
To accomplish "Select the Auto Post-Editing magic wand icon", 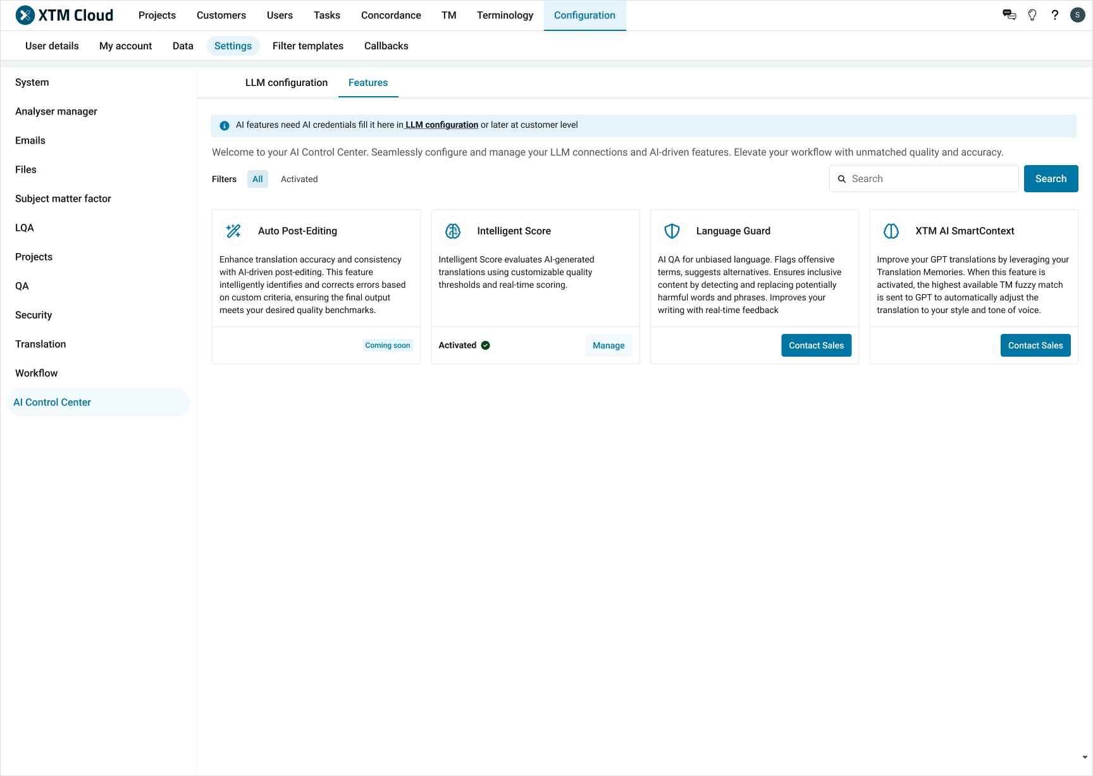I will tap(233, 231).
